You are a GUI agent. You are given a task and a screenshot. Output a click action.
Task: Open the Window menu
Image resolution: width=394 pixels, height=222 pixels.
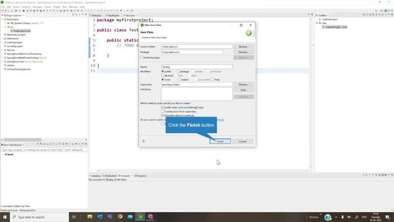tap(73, 7)
